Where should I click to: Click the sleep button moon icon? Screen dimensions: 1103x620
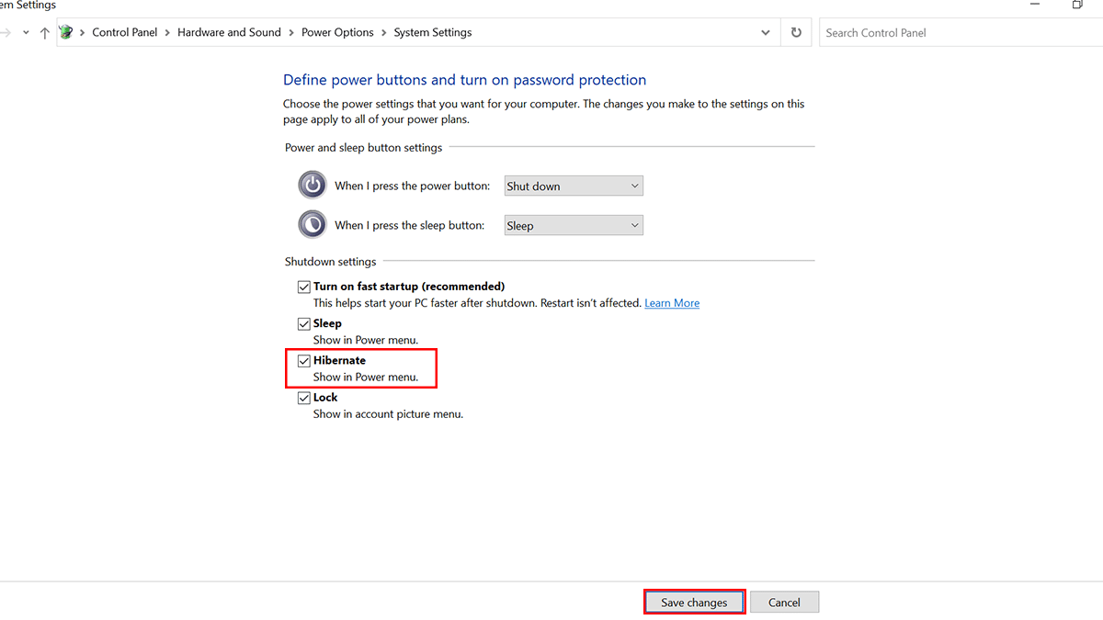pyautogui.click(x=313, y=224)
